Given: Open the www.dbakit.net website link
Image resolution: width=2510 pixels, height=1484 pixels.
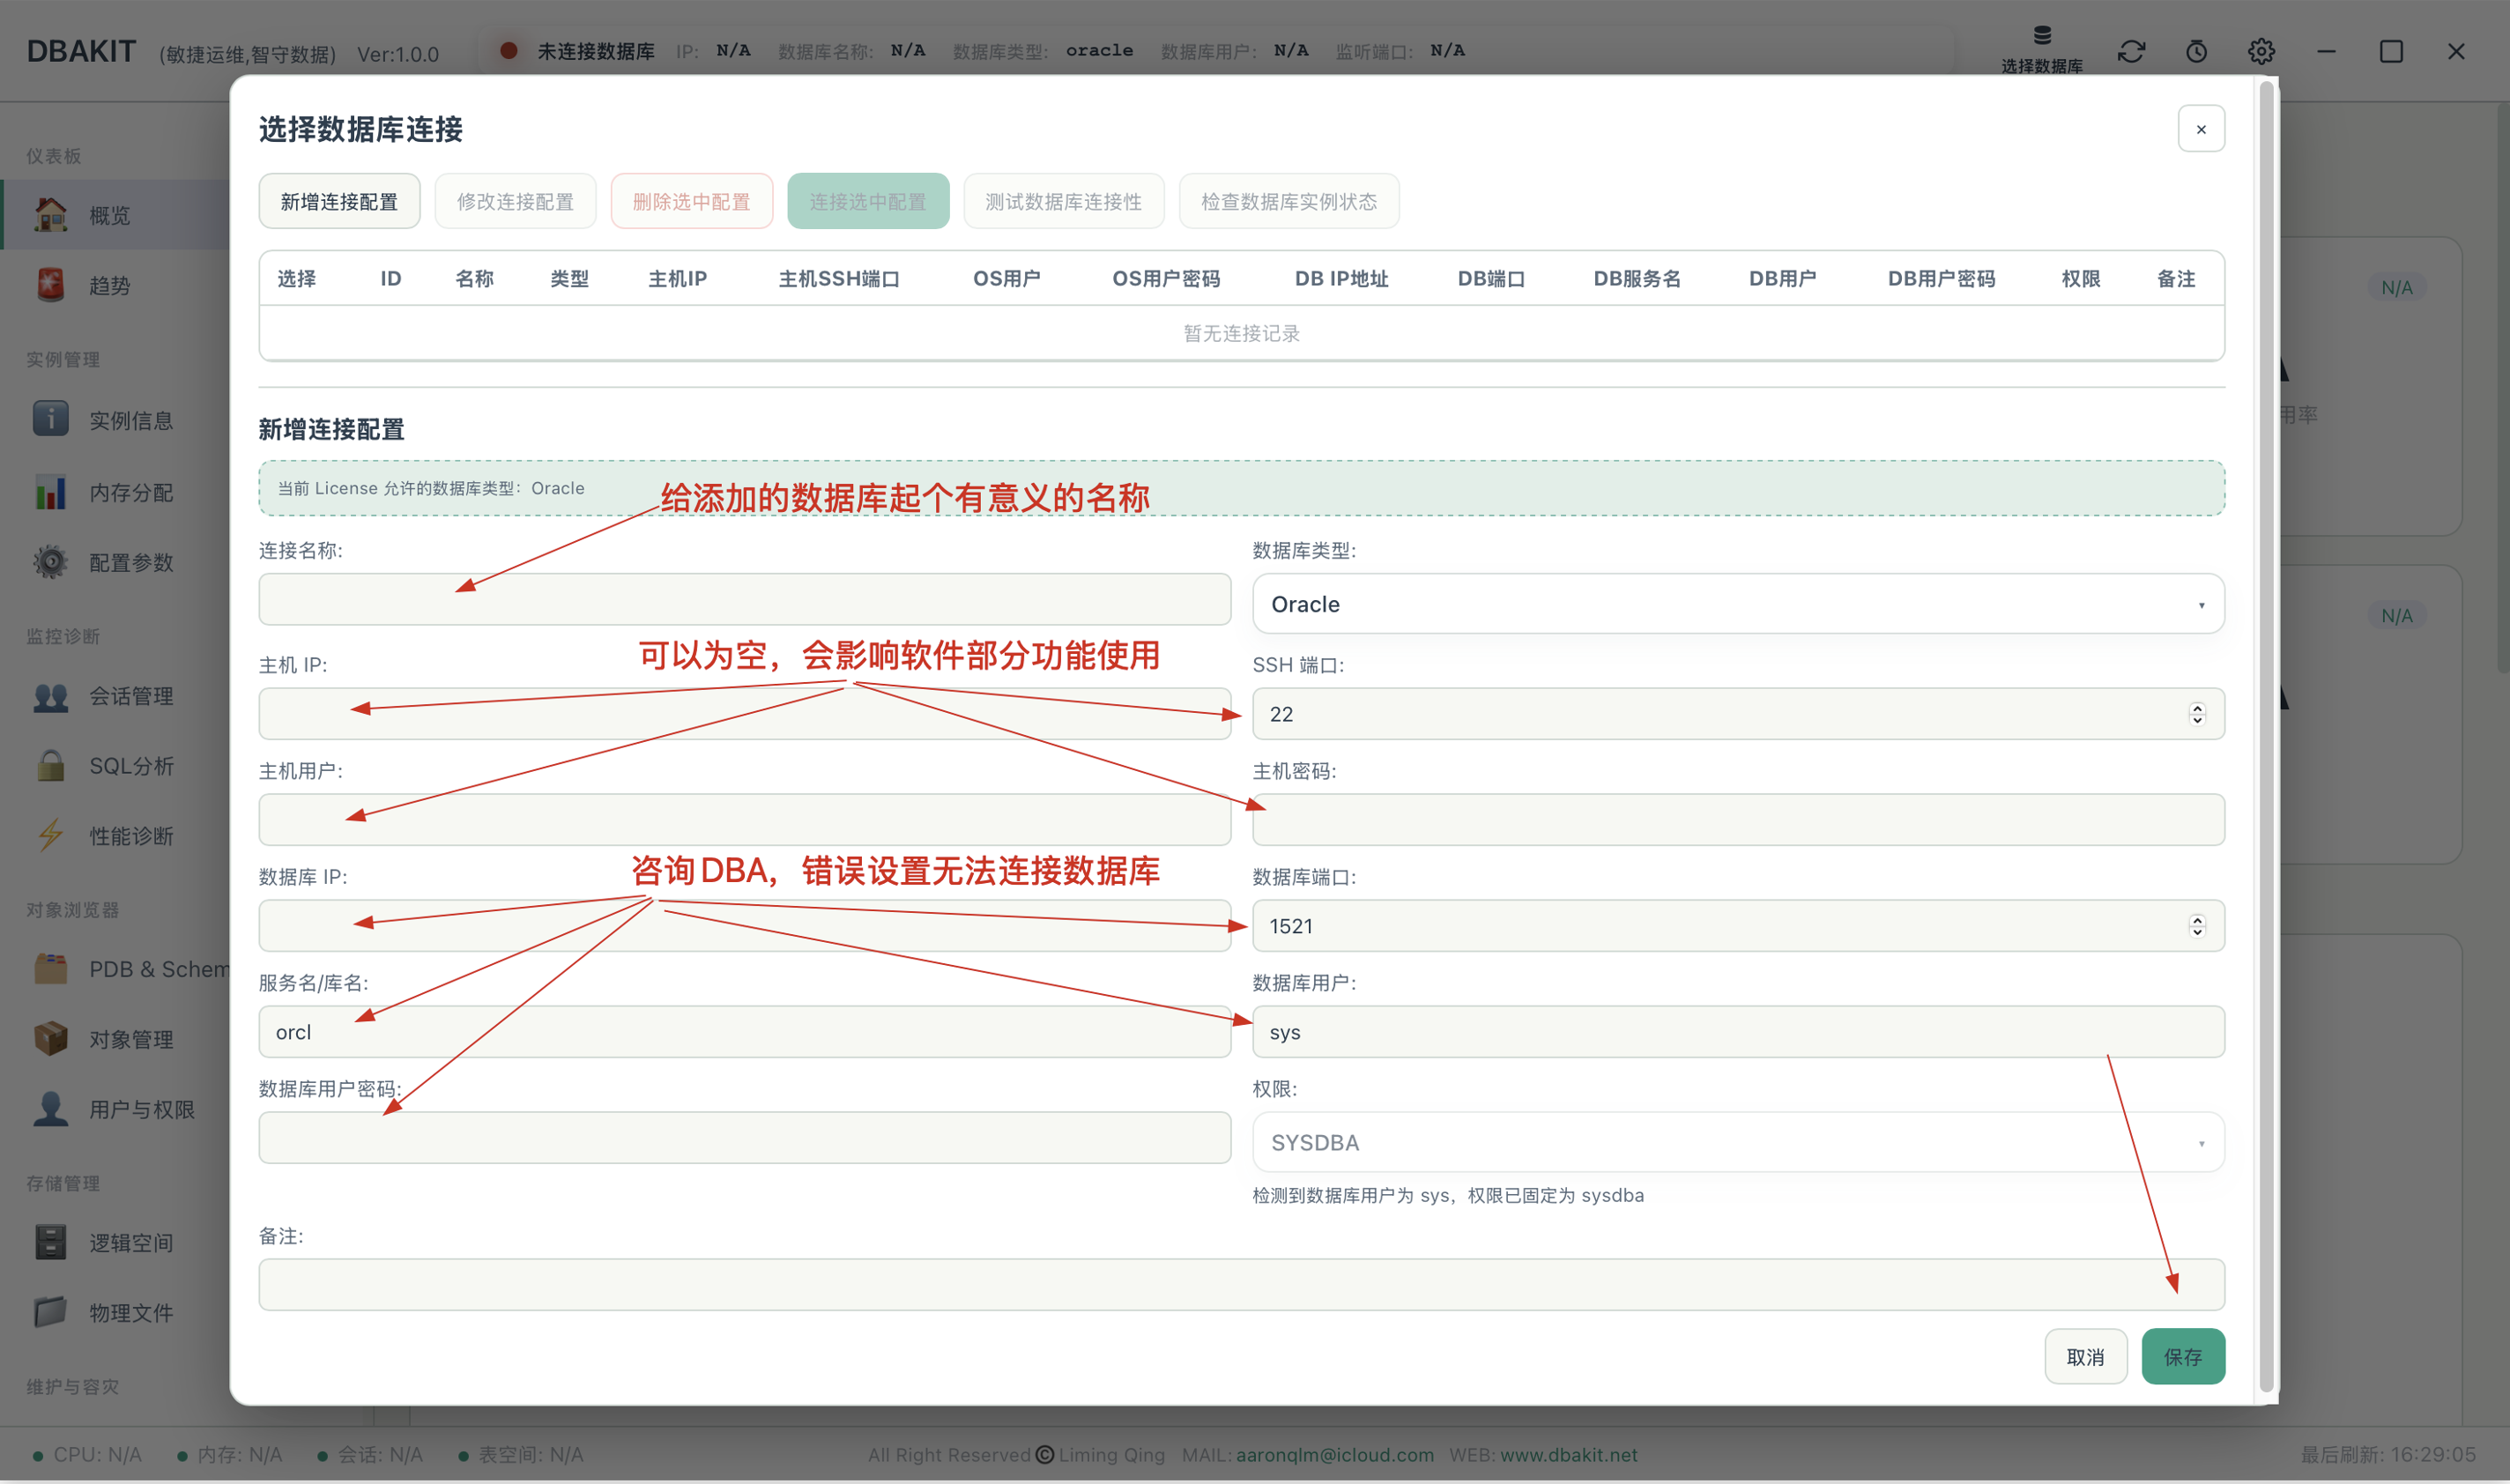Looking at the screenshot, I should coord(1568,1455).
